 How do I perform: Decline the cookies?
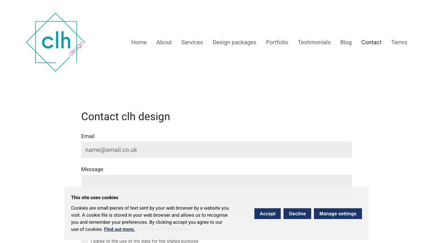click(x=297, y=214)
